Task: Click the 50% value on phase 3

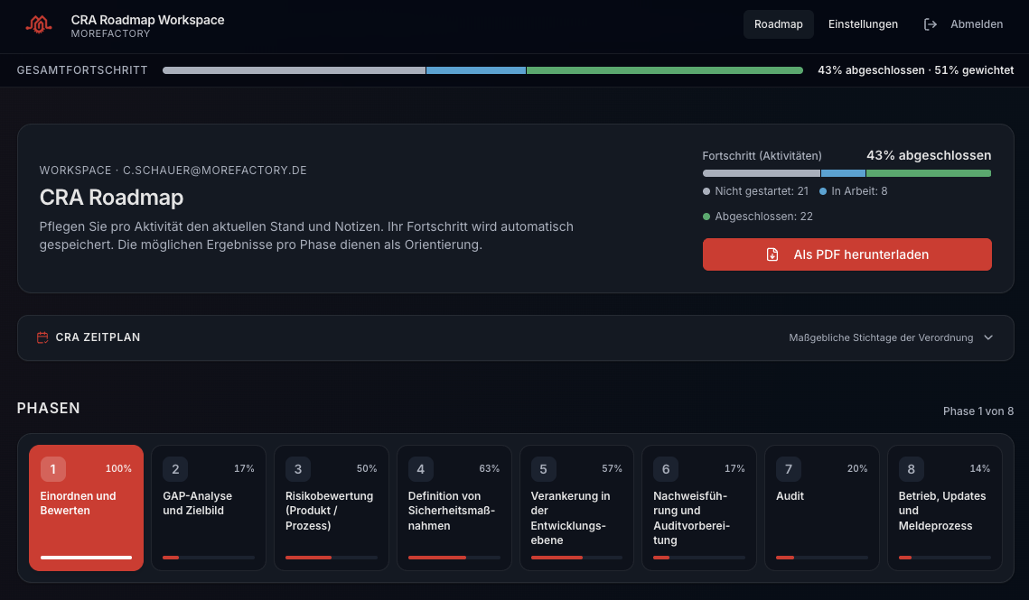Action: (x=367, y=469)
